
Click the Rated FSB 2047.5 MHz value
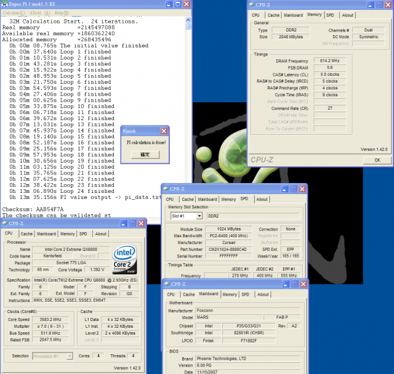[x=50, y=339]
